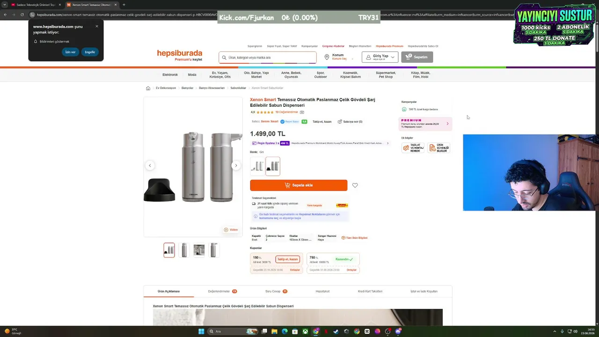
Task: Open photo reviews camera icon beside ratings
Action: 302,112
